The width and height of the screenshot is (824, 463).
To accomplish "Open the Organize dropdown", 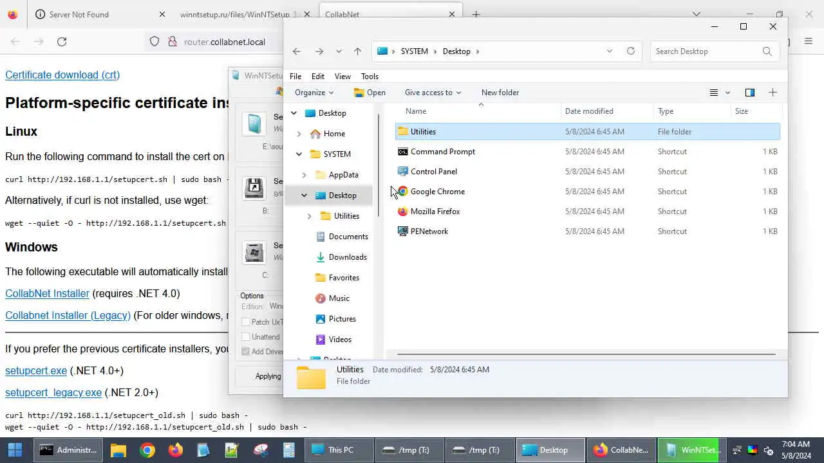I will (x=314, y=93).
